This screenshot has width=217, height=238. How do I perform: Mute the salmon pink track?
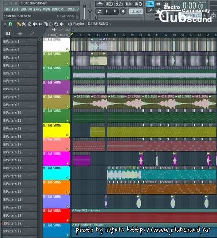point(67,149)
